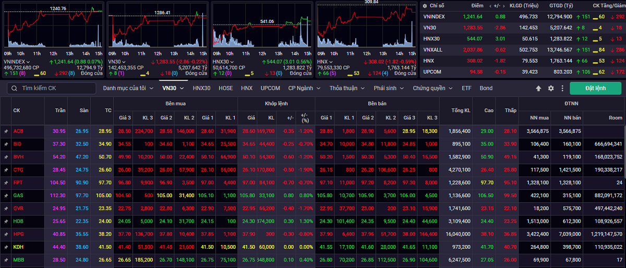Pin the HDB row
Screen dimensions: 626x268
pyautogui.click(x=6, y=221)
